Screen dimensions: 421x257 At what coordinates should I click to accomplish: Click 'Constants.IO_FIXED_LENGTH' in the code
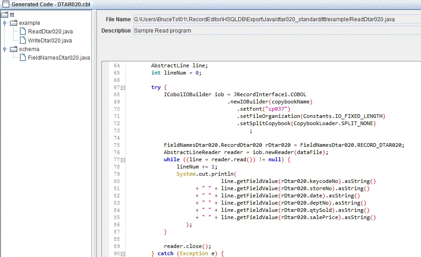tap(343, 116)
